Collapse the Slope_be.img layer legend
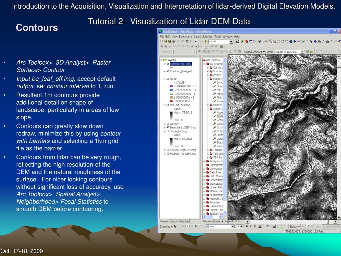341x256 pixels. coord(165,131)
